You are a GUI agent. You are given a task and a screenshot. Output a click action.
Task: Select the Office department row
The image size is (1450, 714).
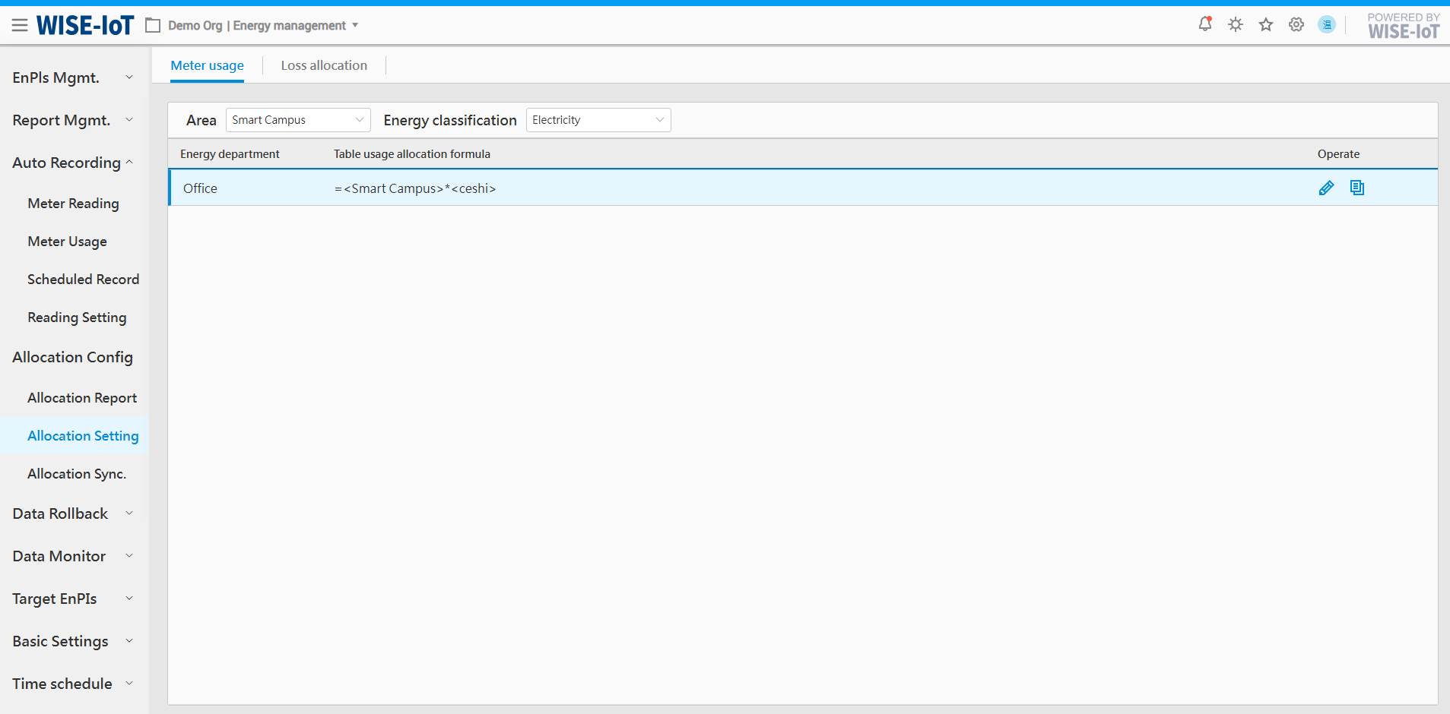201,188
